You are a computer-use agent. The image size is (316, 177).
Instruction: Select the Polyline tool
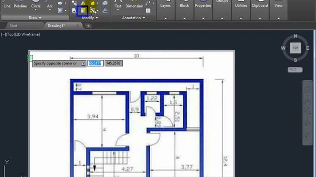[x=20, y=4]
